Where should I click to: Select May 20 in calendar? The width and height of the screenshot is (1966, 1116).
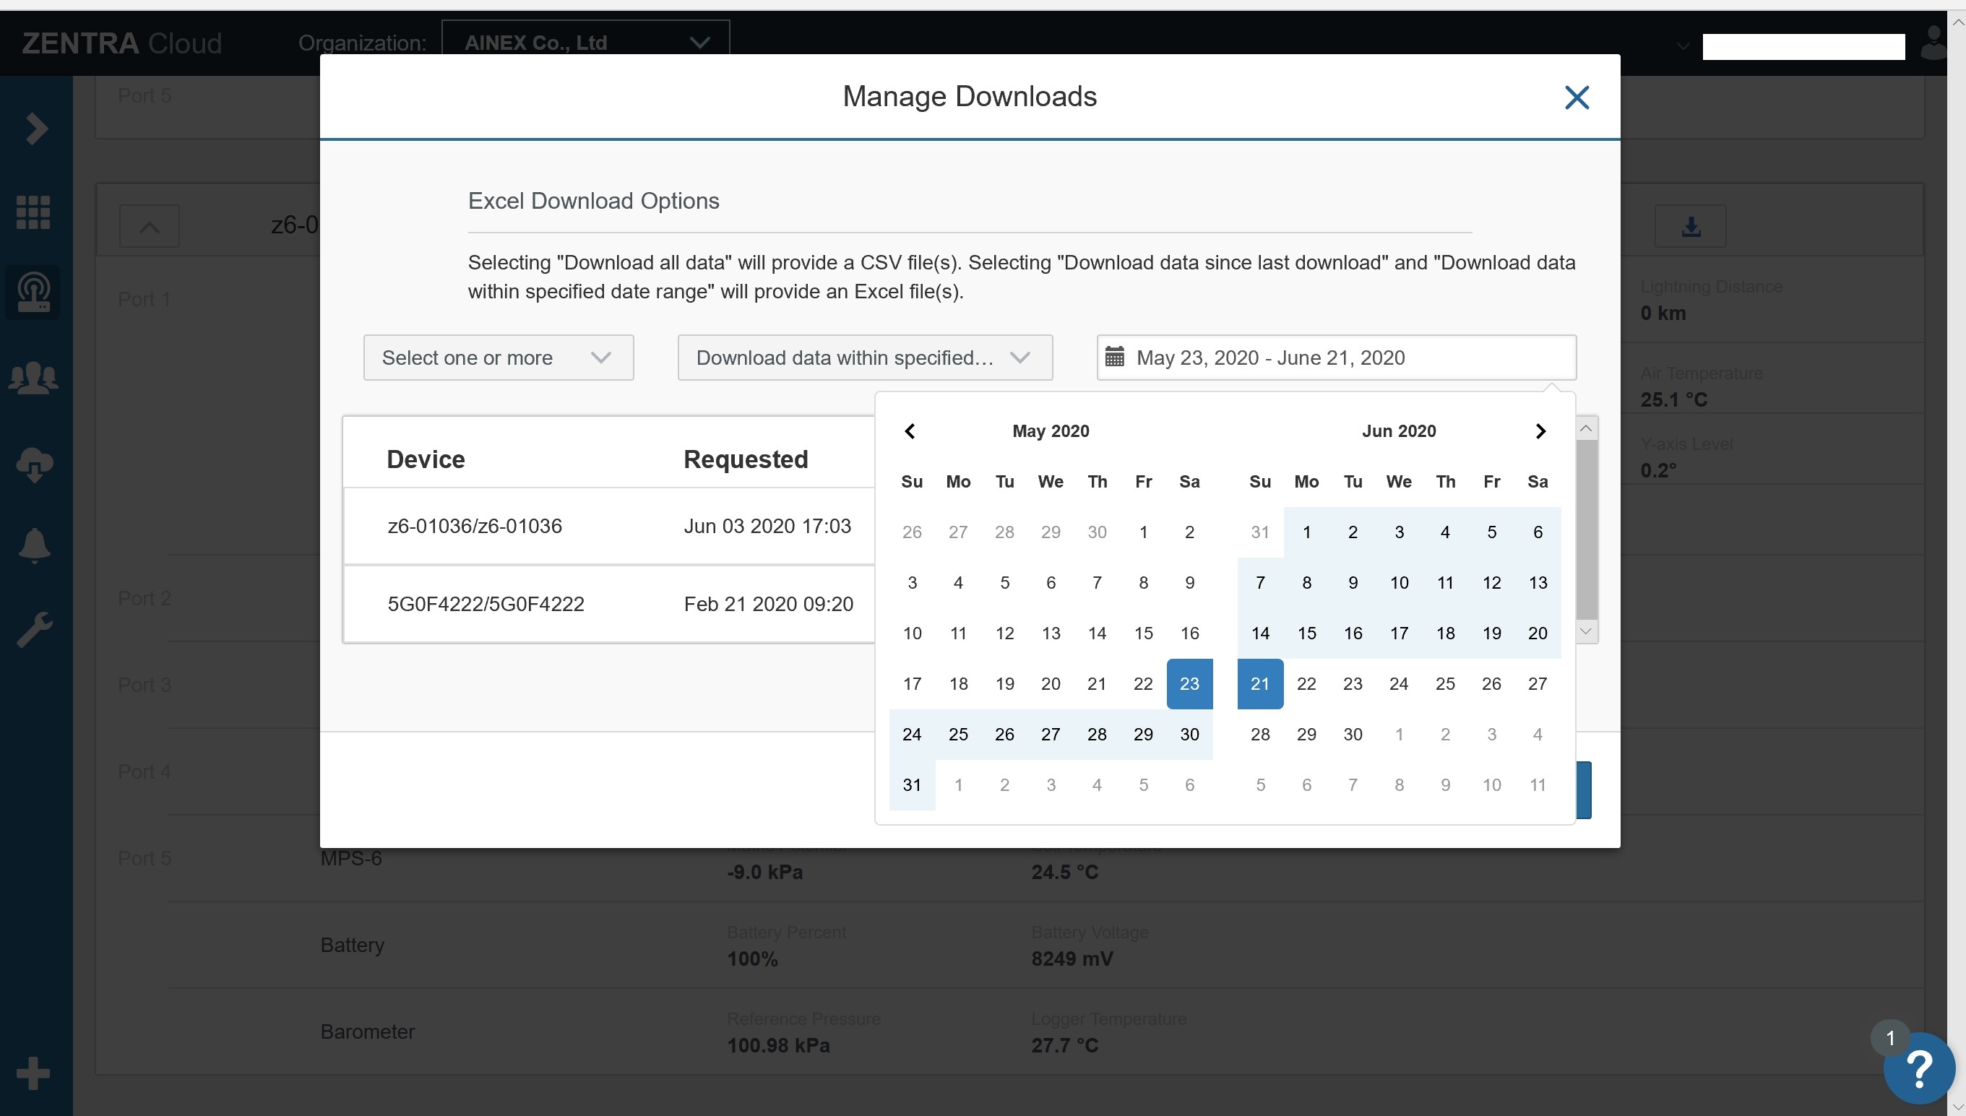tap(1050, 684)
